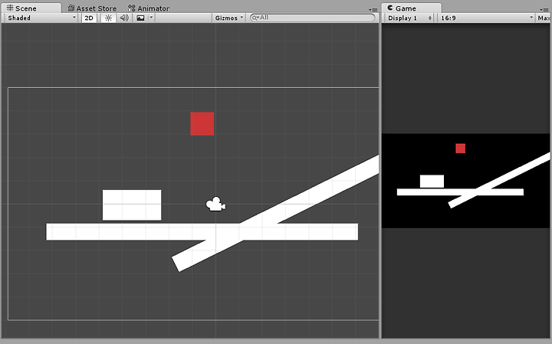Viewport: 552px width, 344px height.
Task: Select the white box sprite in Scene view
Action: pos(132,205)
